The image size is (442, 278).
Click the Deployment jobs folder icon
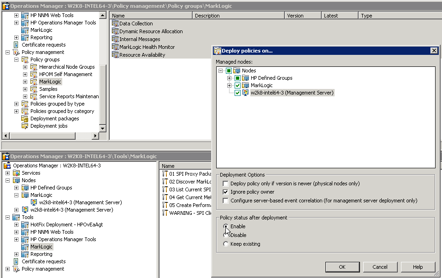25,126
